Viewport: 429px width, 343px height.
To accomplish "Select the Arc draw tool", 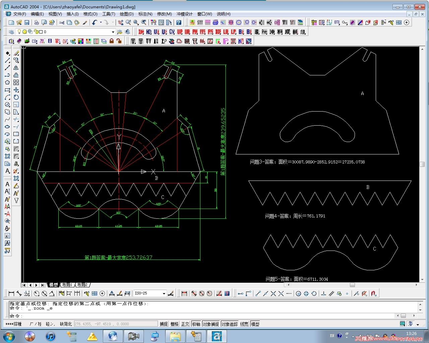I will (7, 97).
